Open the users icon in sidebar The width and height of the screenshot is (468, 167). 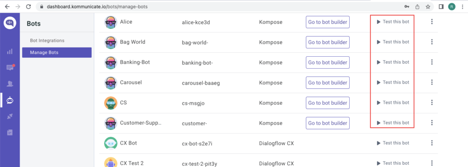click(x=10, y=84)
